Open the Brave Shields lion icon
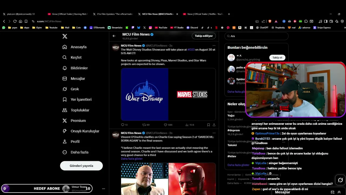The height and width of the screenshot is (195, 346). [x=270, y=21]
